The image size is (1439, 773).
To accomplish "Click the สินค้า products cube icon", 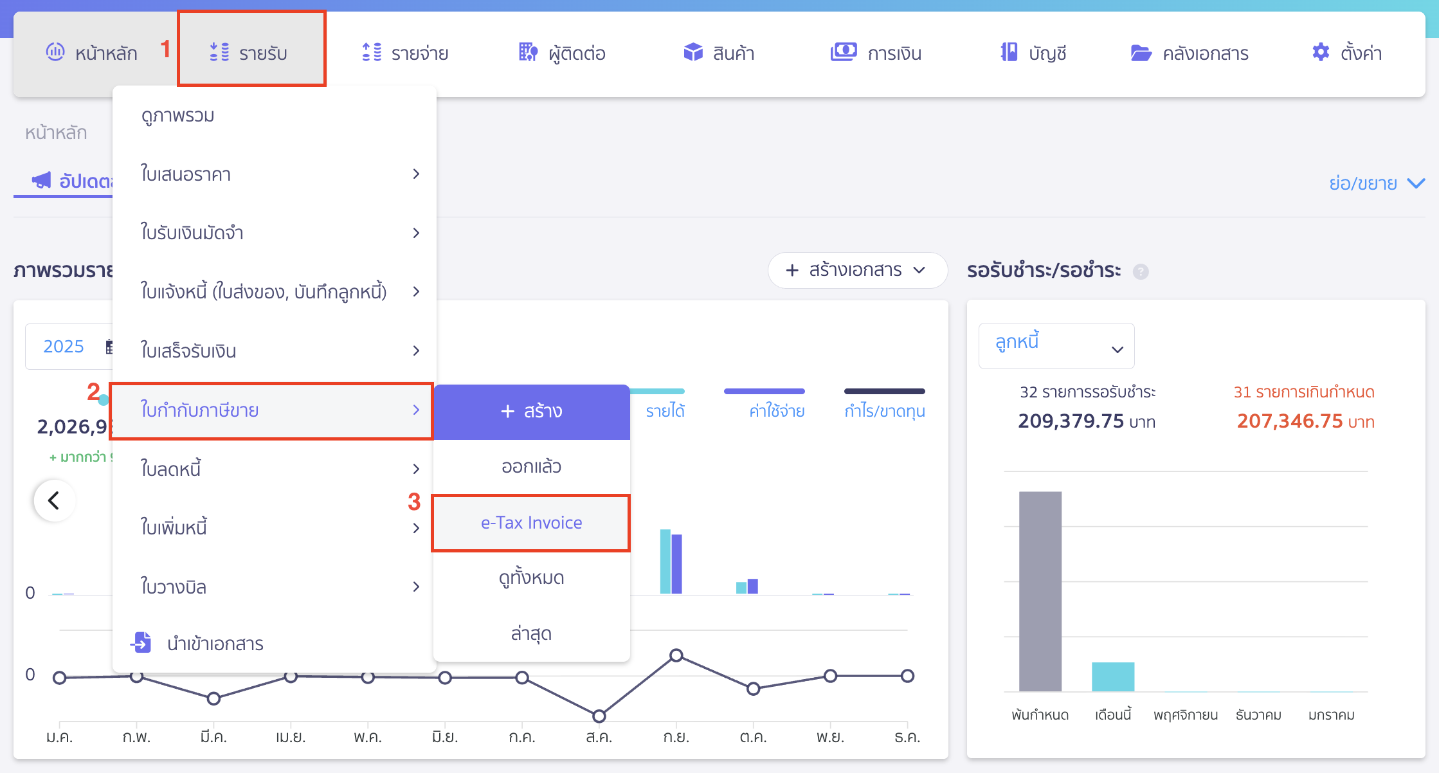I will [694, 51].
